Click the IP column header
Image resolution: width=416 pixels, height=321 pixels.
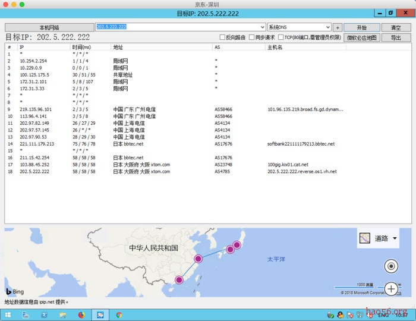point(44,47)
